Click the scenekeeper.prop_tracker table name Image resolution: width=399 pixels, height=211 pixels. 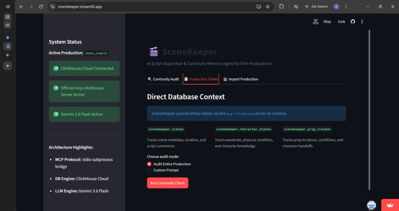[307, 129]
